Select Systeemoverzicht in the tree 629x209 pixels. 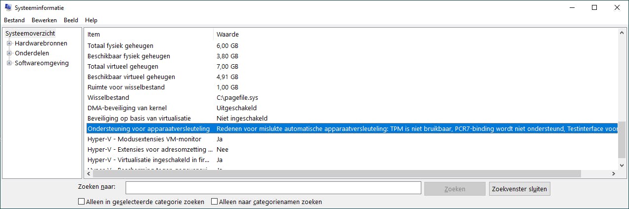[x=30, y=33]
